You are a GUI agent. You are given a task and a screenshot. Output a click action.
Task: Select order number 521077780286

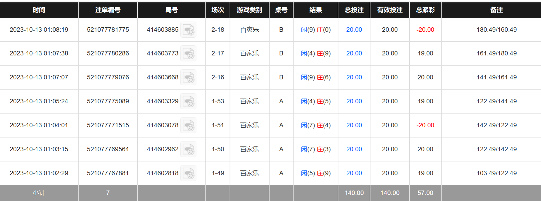point(108,53)
